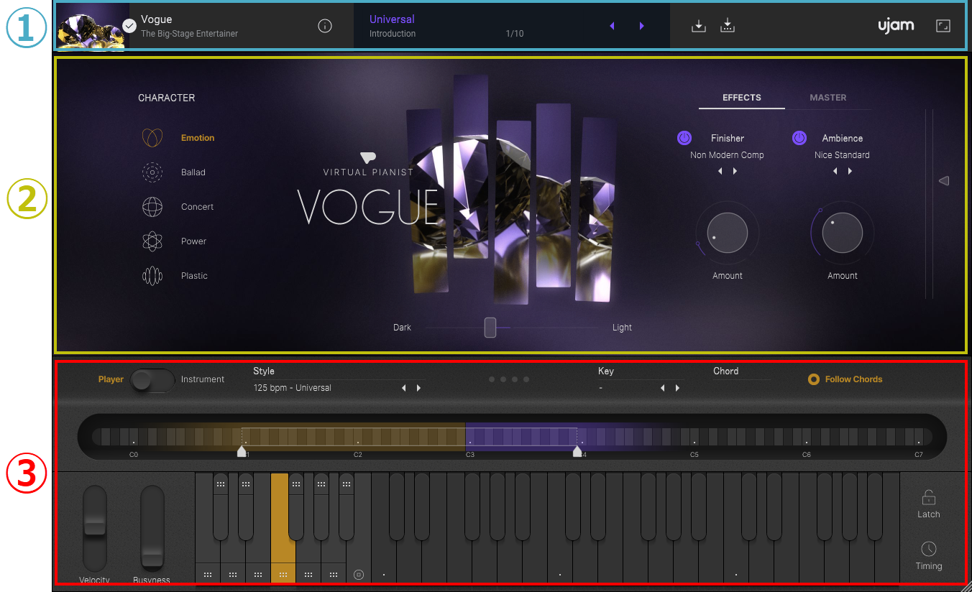Select next key with right arrow
The image size is (972, 592).
pos(677,388)
